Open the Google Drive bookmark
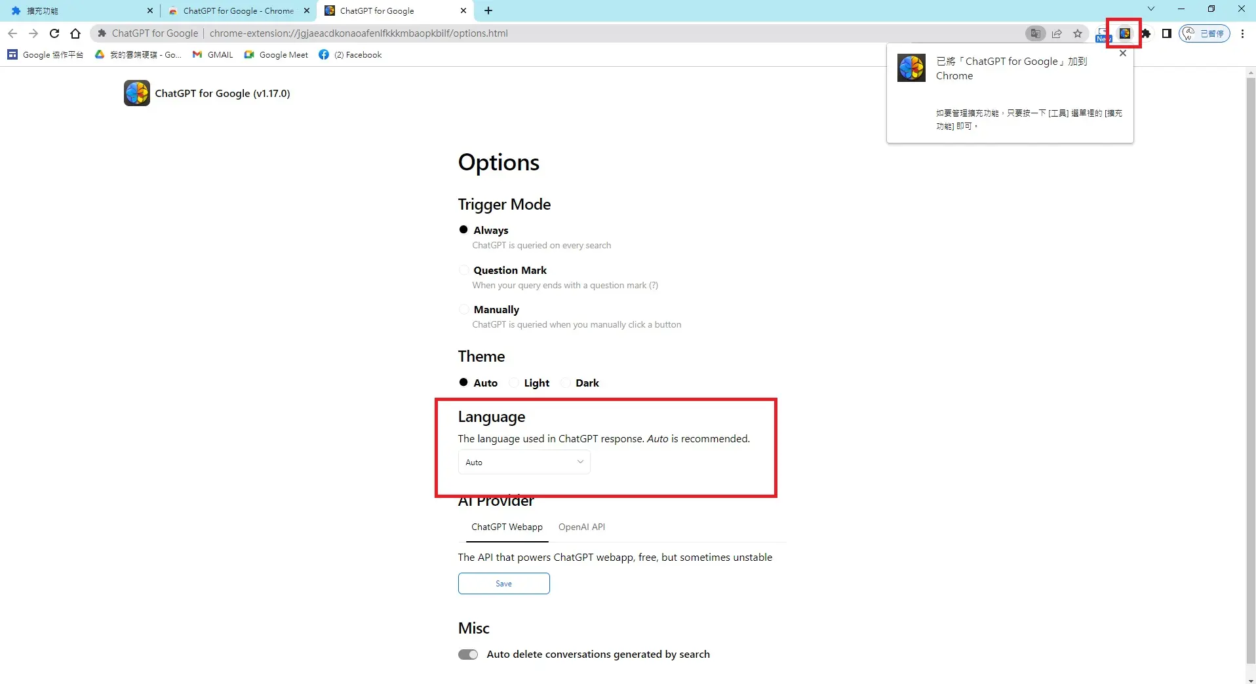 point(138,55)
